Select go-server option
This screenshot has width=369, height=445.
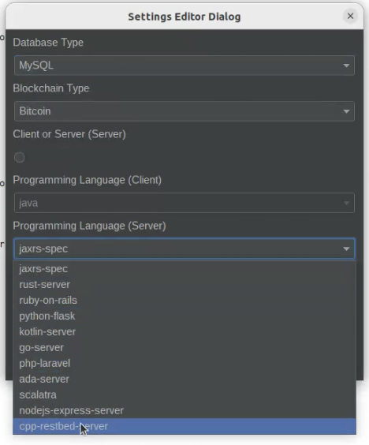coord(184,348)
